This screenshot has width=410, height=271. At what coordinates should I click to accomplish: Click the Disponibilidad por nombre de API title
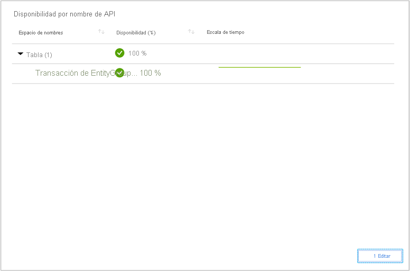pyautogui.click(x=64, y=14)
